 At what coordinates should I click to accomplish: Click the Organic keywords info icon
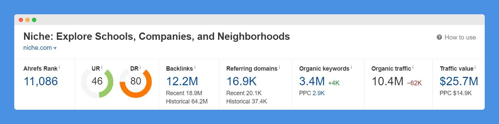coord(351,67)
